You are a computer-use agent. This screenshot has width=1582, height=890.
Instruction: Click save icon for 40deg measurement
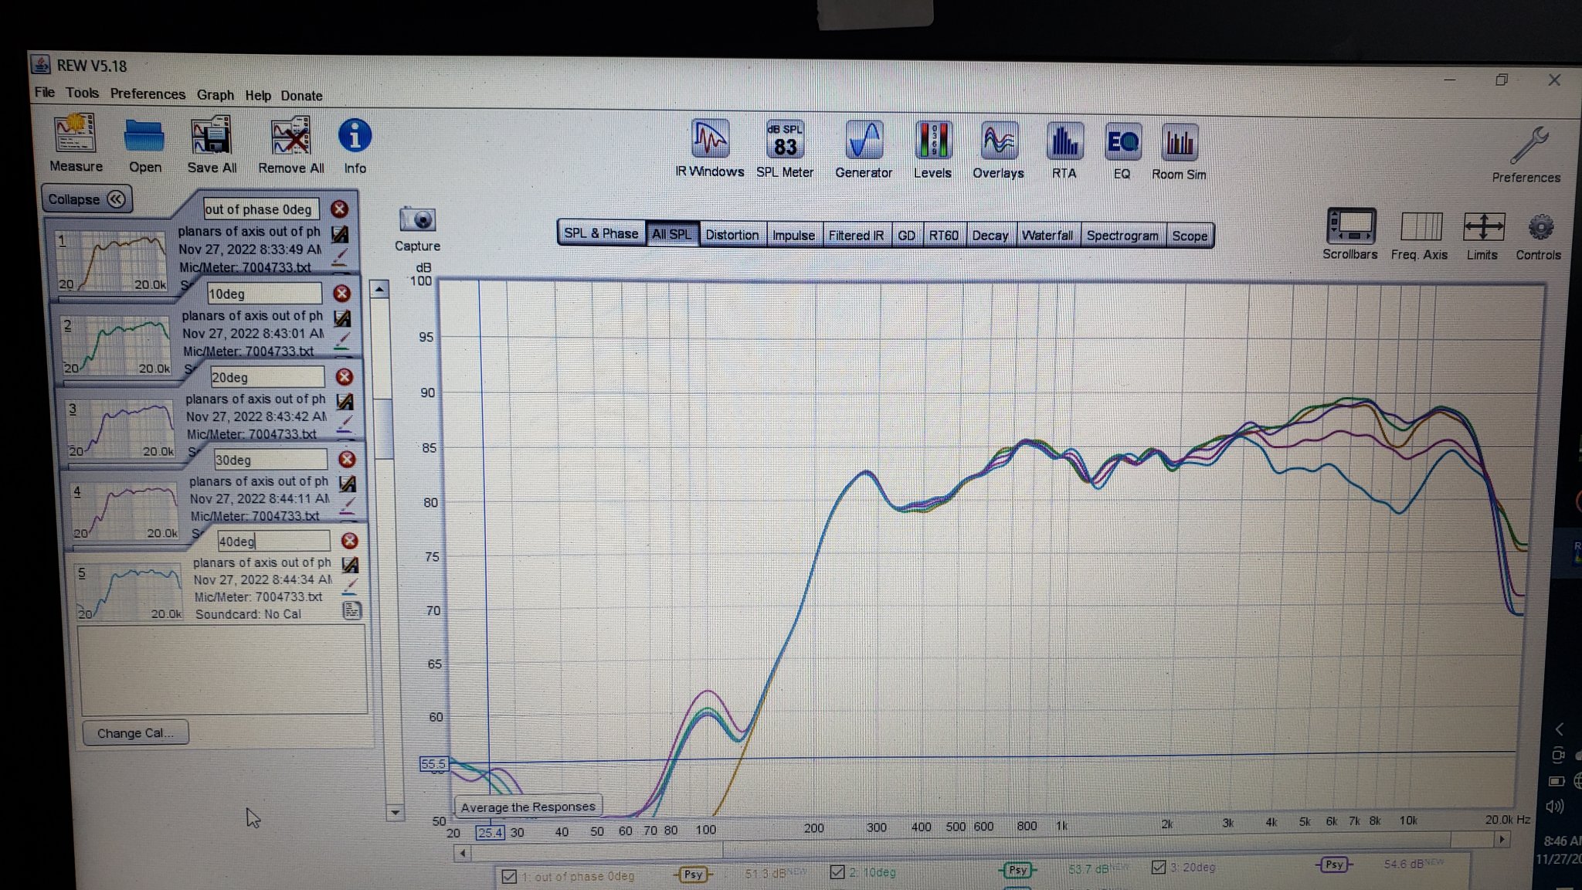click(350, 566)
